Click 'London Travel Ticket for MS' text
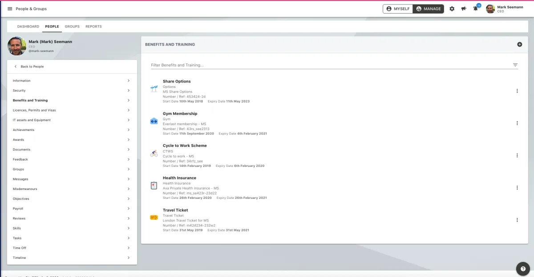Viewport: 534px width, 277px height. [x=186, y=221]
